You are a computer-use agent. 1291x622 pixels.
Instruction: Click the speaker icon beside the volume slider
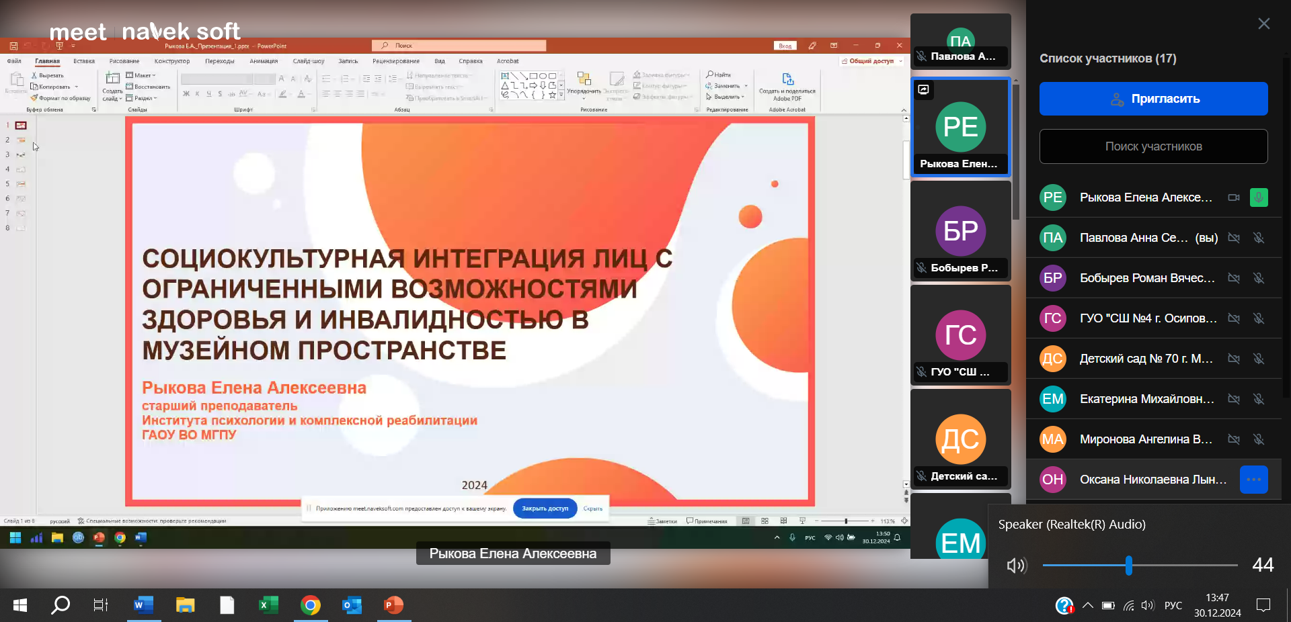pyautogui.click(x=1016, y=565)
